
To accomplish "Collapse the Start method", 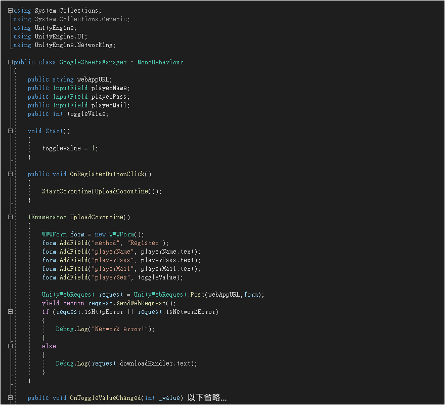I will pyautogui.click(x=10, y=131).
